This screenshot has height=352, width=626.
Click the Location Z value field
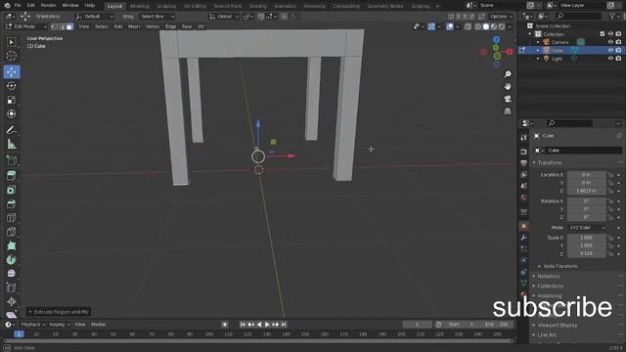tap(586, 191)
